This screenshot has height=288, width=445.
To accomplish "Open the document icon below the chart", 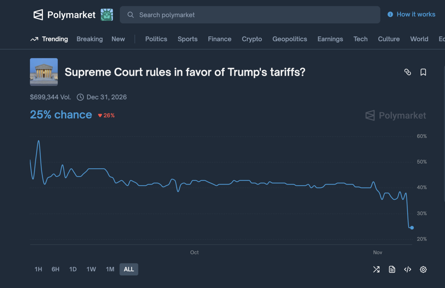I will pos(392,269).
